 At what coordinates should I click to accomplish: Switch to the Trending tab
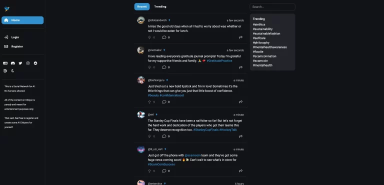coord(160,6)
